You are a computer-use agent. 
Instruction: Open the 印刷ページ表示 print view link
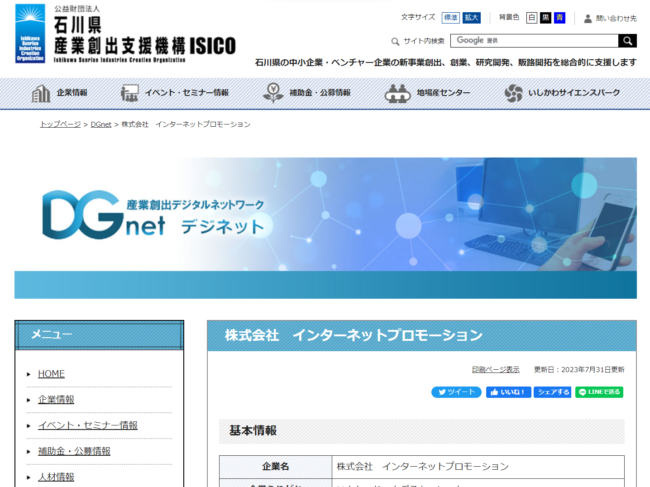pos(496,369)
